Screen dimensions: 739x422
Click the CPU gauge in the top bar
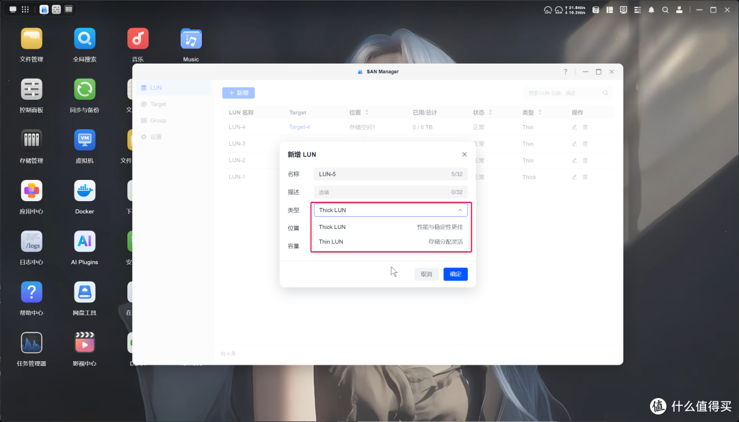547,10
